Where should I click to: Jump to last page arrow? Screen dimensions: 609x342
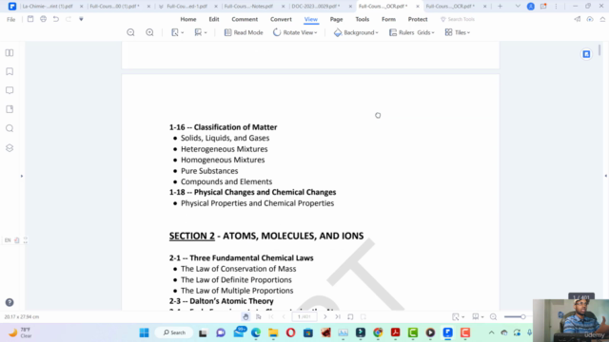338,316
